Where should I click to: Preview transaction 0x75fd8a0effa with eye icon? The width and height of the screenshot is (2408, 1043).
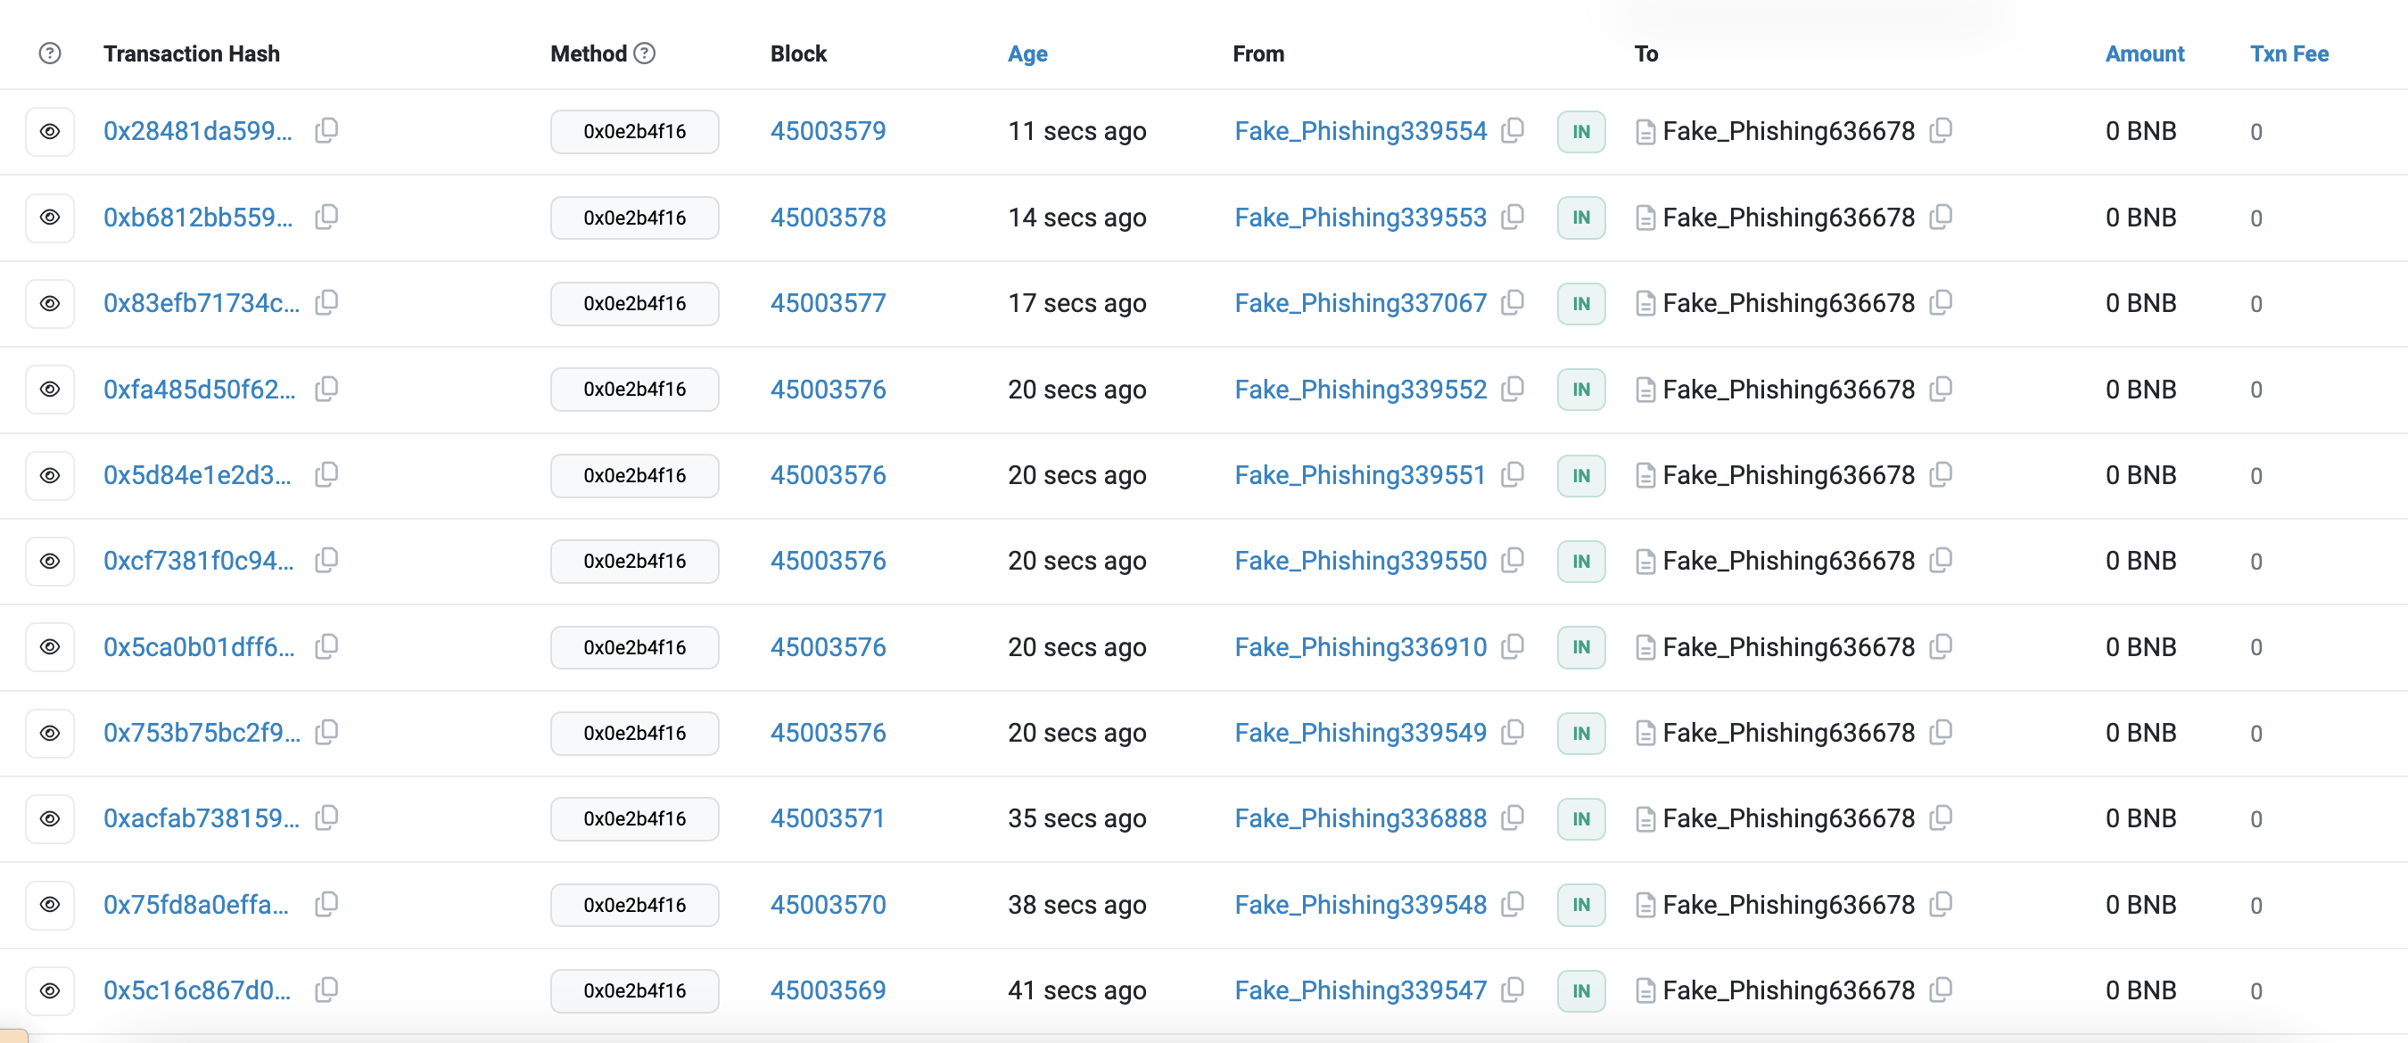(50, 905)
